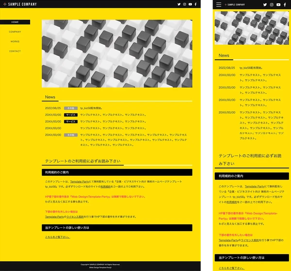Viewport: 291px width, 271px height.
Task: Open ライセンス契約 link in mobile view
Action: tap(250, 240)
